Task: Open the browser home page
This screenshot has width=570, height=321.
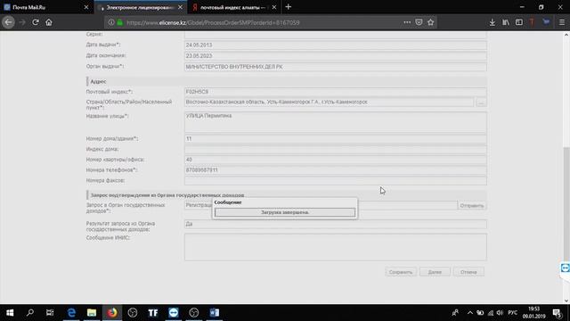Action: (49, 22)
